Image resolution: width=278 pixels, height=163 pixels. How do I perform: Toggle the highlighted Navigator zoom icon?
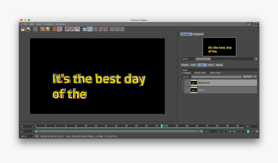(x=78, y=29)
